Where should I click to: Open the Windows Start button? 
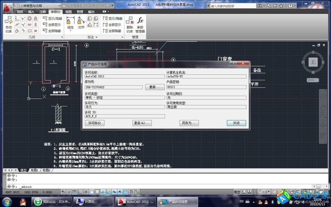tap(7, 202)
